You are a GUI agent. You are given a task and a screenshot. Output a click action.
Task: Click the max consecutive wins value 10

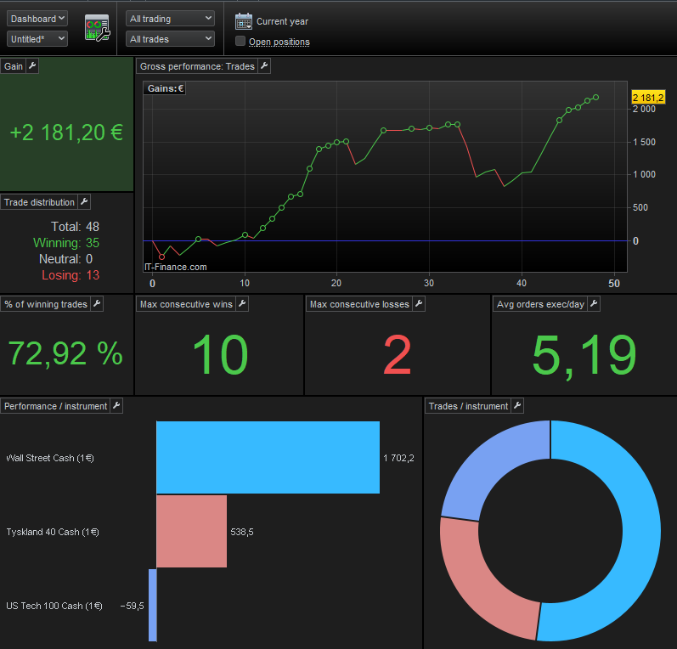220,354
